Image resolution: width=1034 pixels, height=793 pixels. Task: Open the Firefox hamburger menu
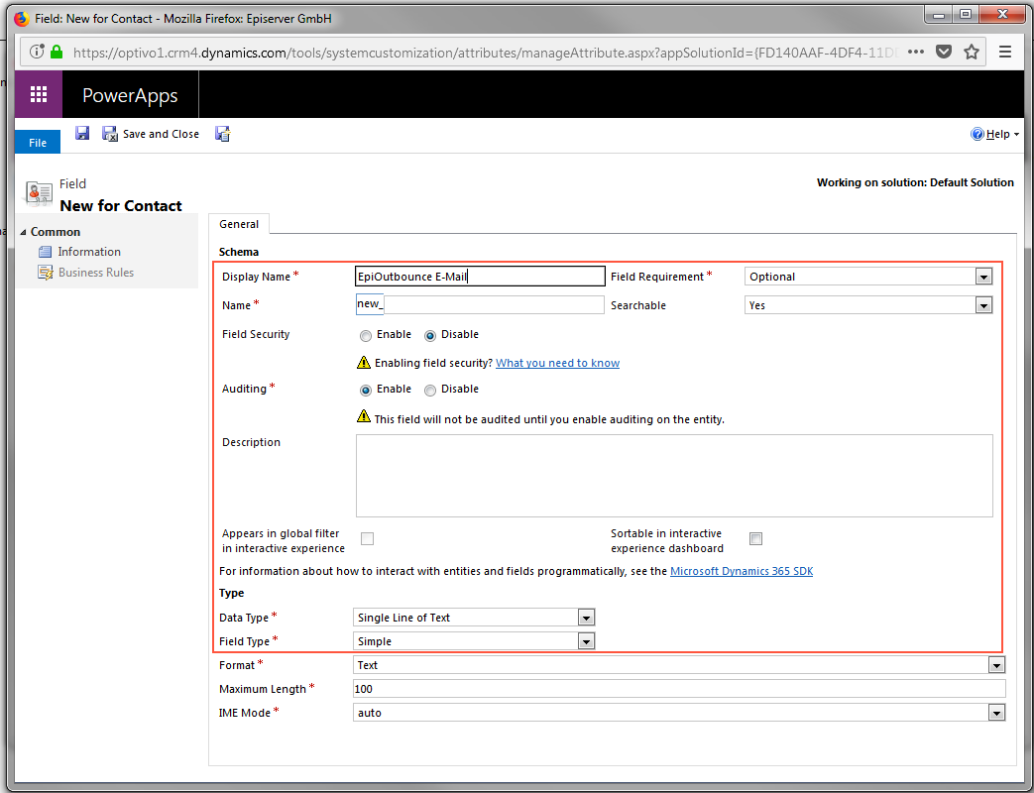pos(1005,52)
